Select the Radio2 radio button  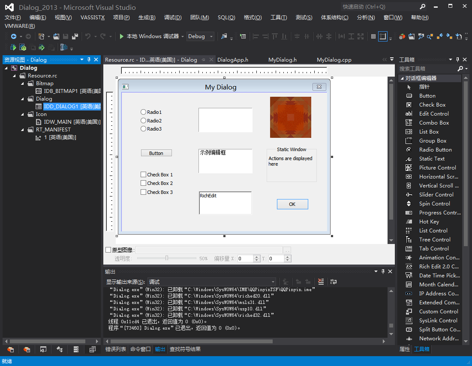pos(143,121)
